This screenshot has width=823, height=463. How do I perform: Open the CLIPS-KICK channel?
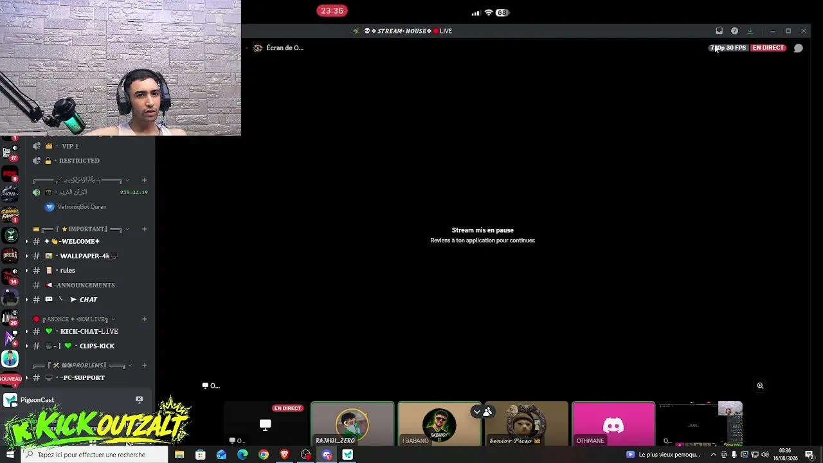(x=90, y=346)
